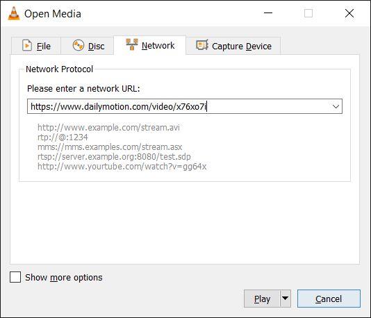Viewport: 371px width, 318px height.
Task: Click the Network Protocol group label
Action: pos(59,69)
